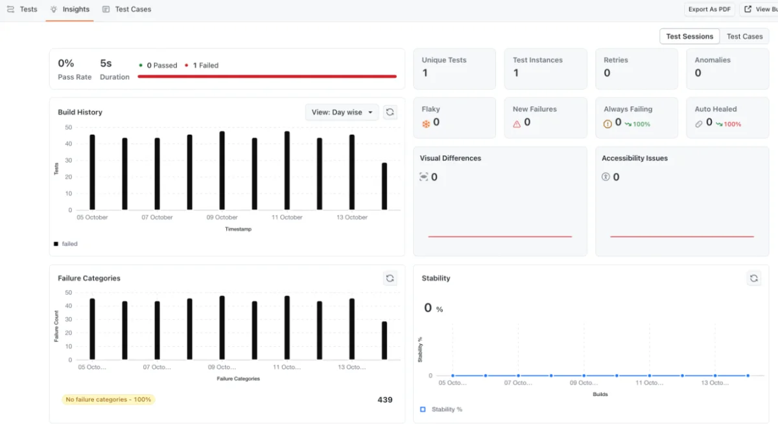Screen dimensions: 778x424
Task: Click the external link icon beside View Build
Action: point(748,10)
